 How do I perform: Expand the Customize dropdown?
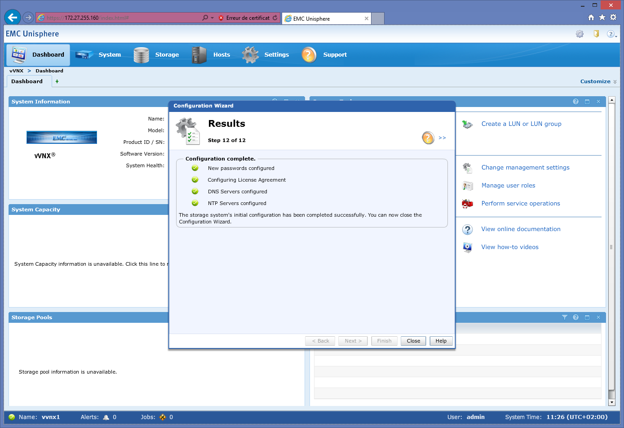click(598, 82)
